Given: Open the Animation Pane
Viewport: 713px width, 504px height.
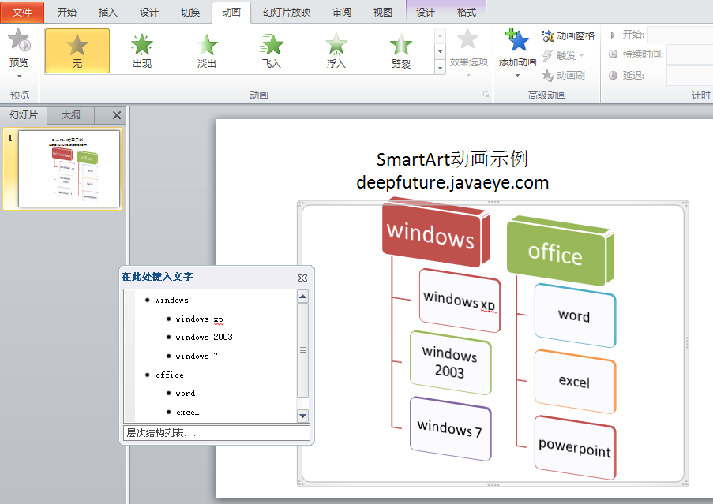Looking at the screenshot, I should [x=568, y=35].
